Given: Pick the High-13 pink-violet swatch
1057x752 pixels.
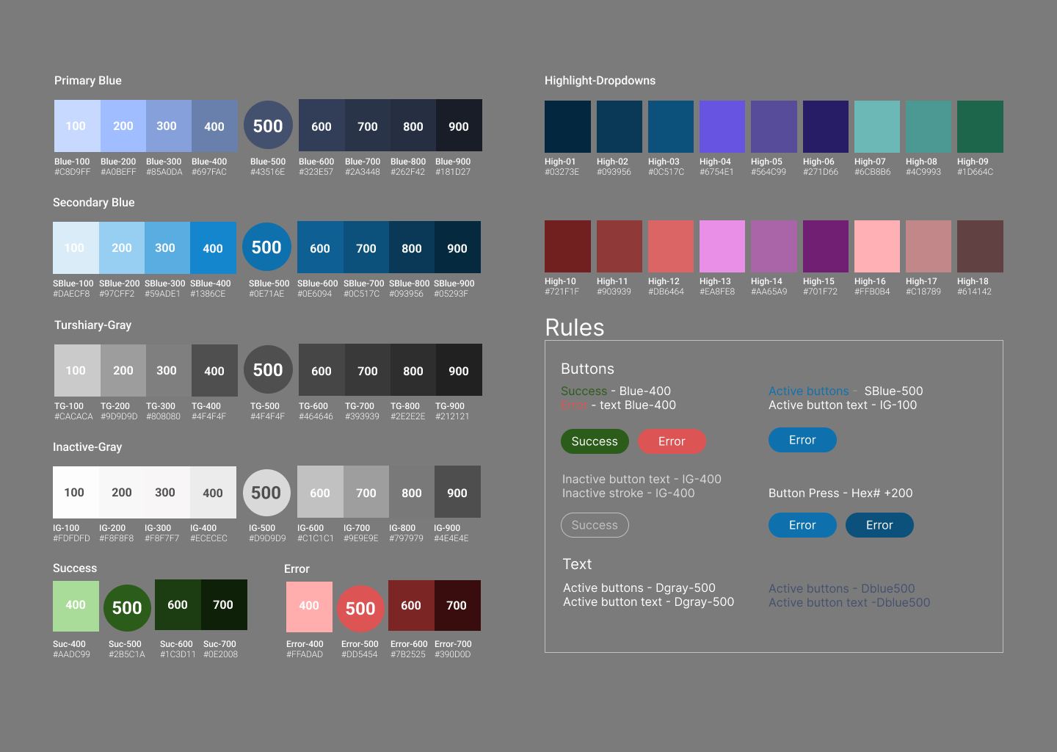Looking at the screenshot, I should [722, 246].
